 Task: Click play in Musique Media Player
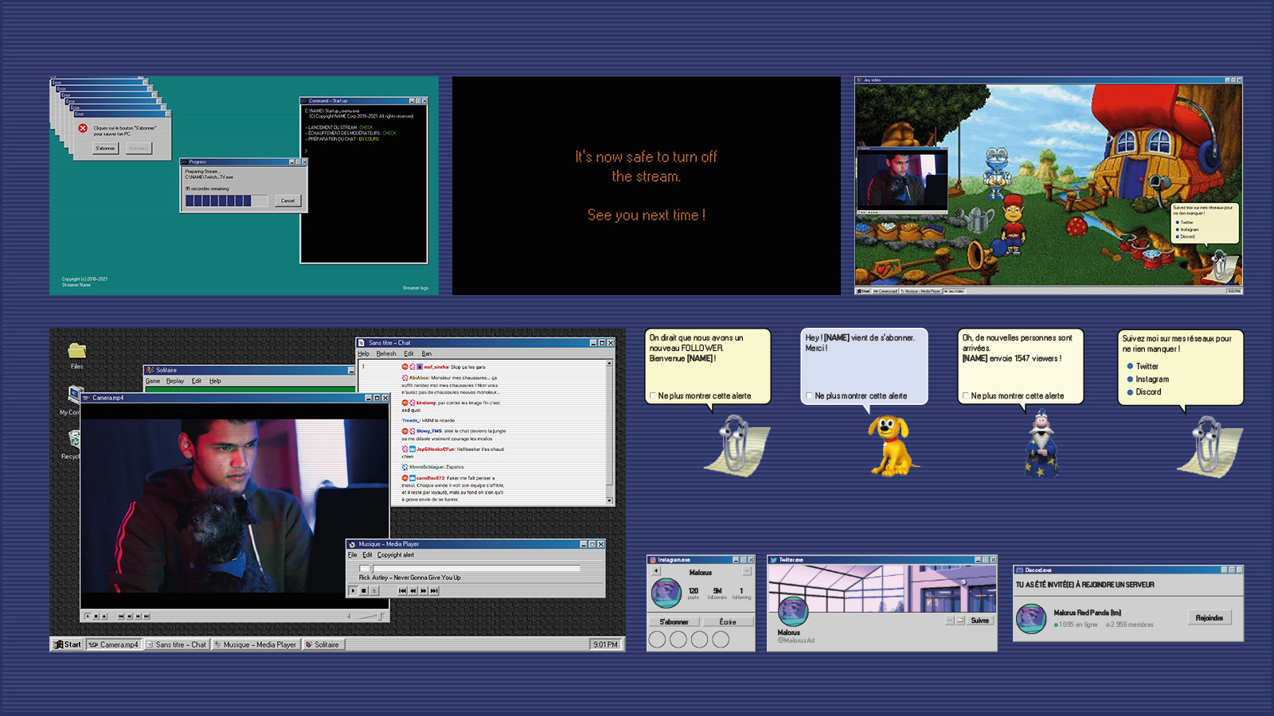tap(354, 590)
